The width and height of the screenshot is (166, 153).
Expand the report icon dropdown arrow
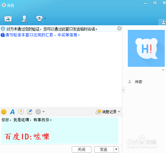tap(45, 18)
